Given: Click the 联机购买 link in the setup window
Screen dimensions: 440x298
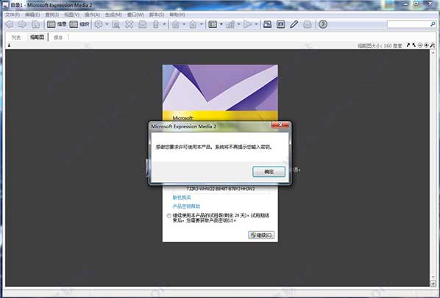Looking at the screenshot, I should tap(182, 197).
